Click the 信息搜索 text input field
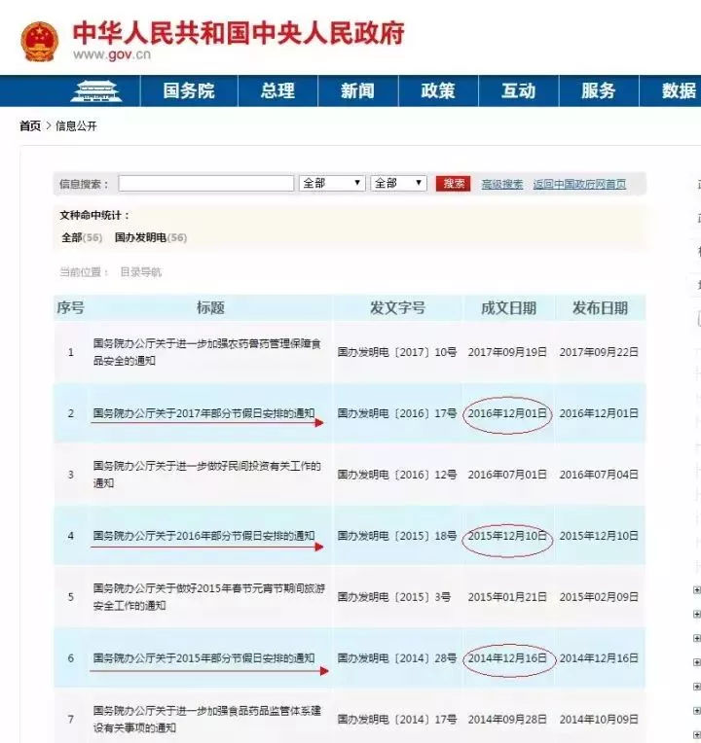The width and height of the screenshot is (701, 743). (205, 183)
